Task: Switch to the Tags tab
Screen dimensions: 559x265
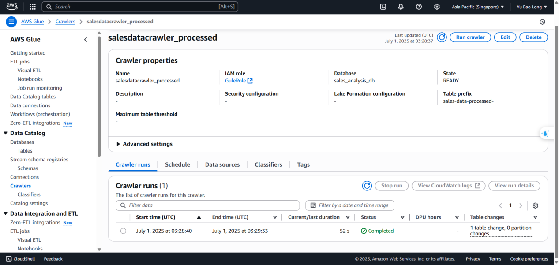Action: click(303, 164)
